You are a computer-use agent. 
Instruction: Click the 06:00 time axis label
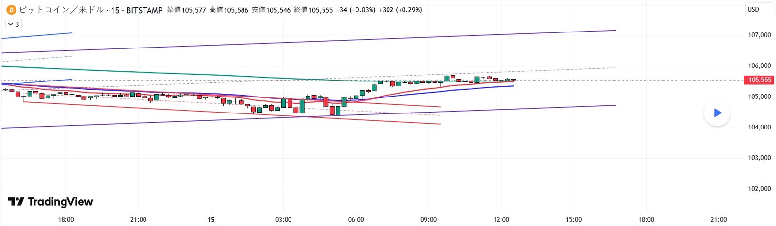(x=356, y=220)
